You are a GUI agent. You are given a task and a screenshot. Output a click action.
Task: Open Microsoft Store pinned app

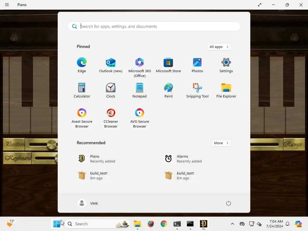tap(168, 65)
